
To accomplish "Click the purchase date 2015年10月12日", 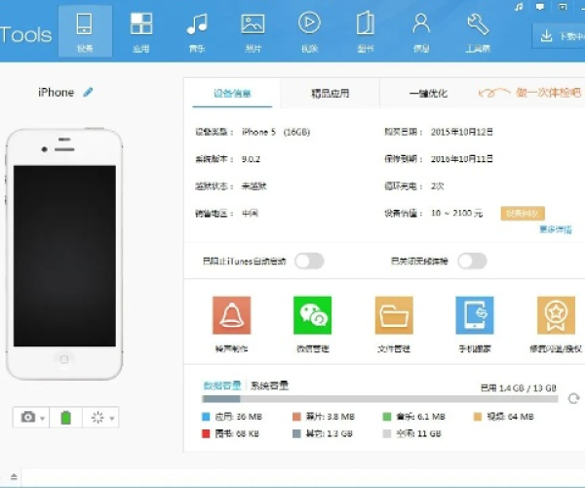I will tap(462, 132).
